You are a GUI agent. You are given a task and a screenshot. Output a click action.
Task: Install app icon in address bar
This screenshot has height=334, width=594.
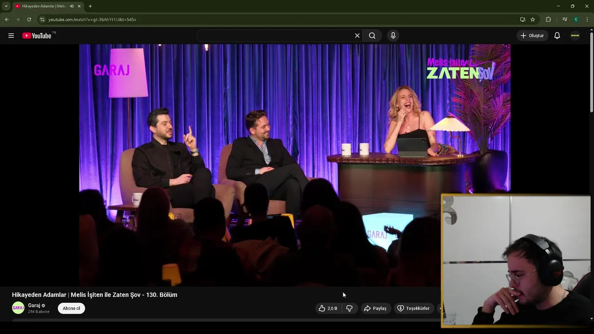(523, 19)
